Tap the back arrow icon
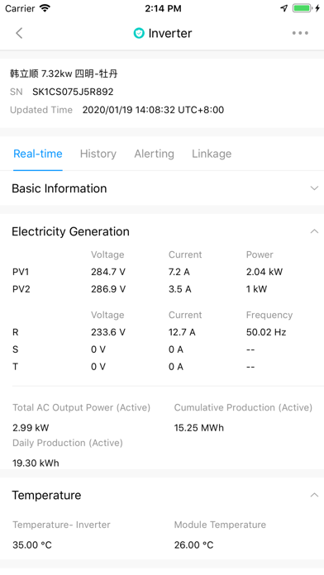 tap(19, 33)
